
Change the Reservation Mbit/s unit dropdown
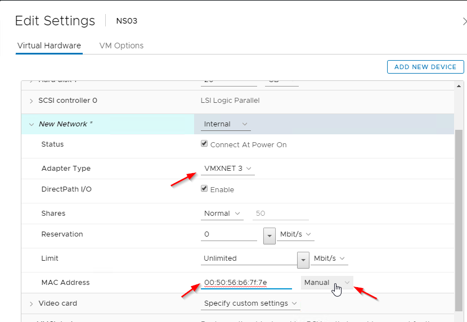tap(296, 234)
